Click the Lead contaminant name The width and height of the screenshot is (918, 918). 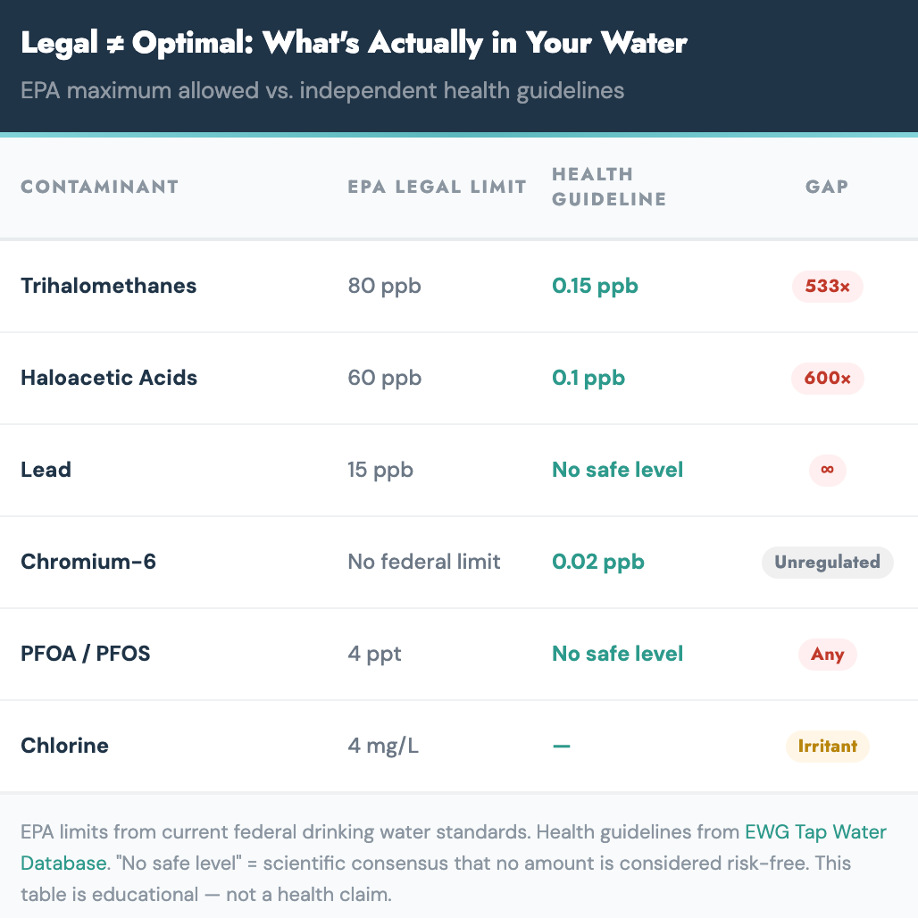(x=46, y=470)
